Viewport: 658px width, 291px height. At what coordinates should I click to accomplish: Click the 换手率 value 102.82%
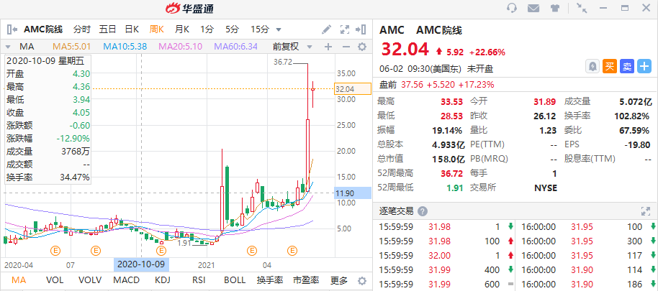coord(634,116)
